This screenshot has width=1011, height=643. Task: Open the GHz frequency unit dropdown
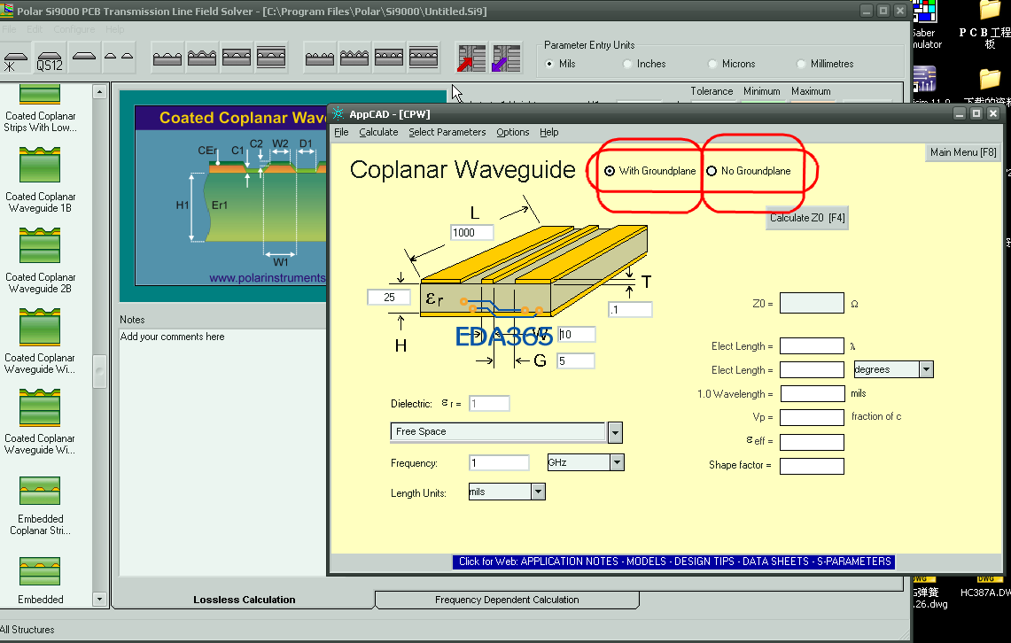pos(617,463)
